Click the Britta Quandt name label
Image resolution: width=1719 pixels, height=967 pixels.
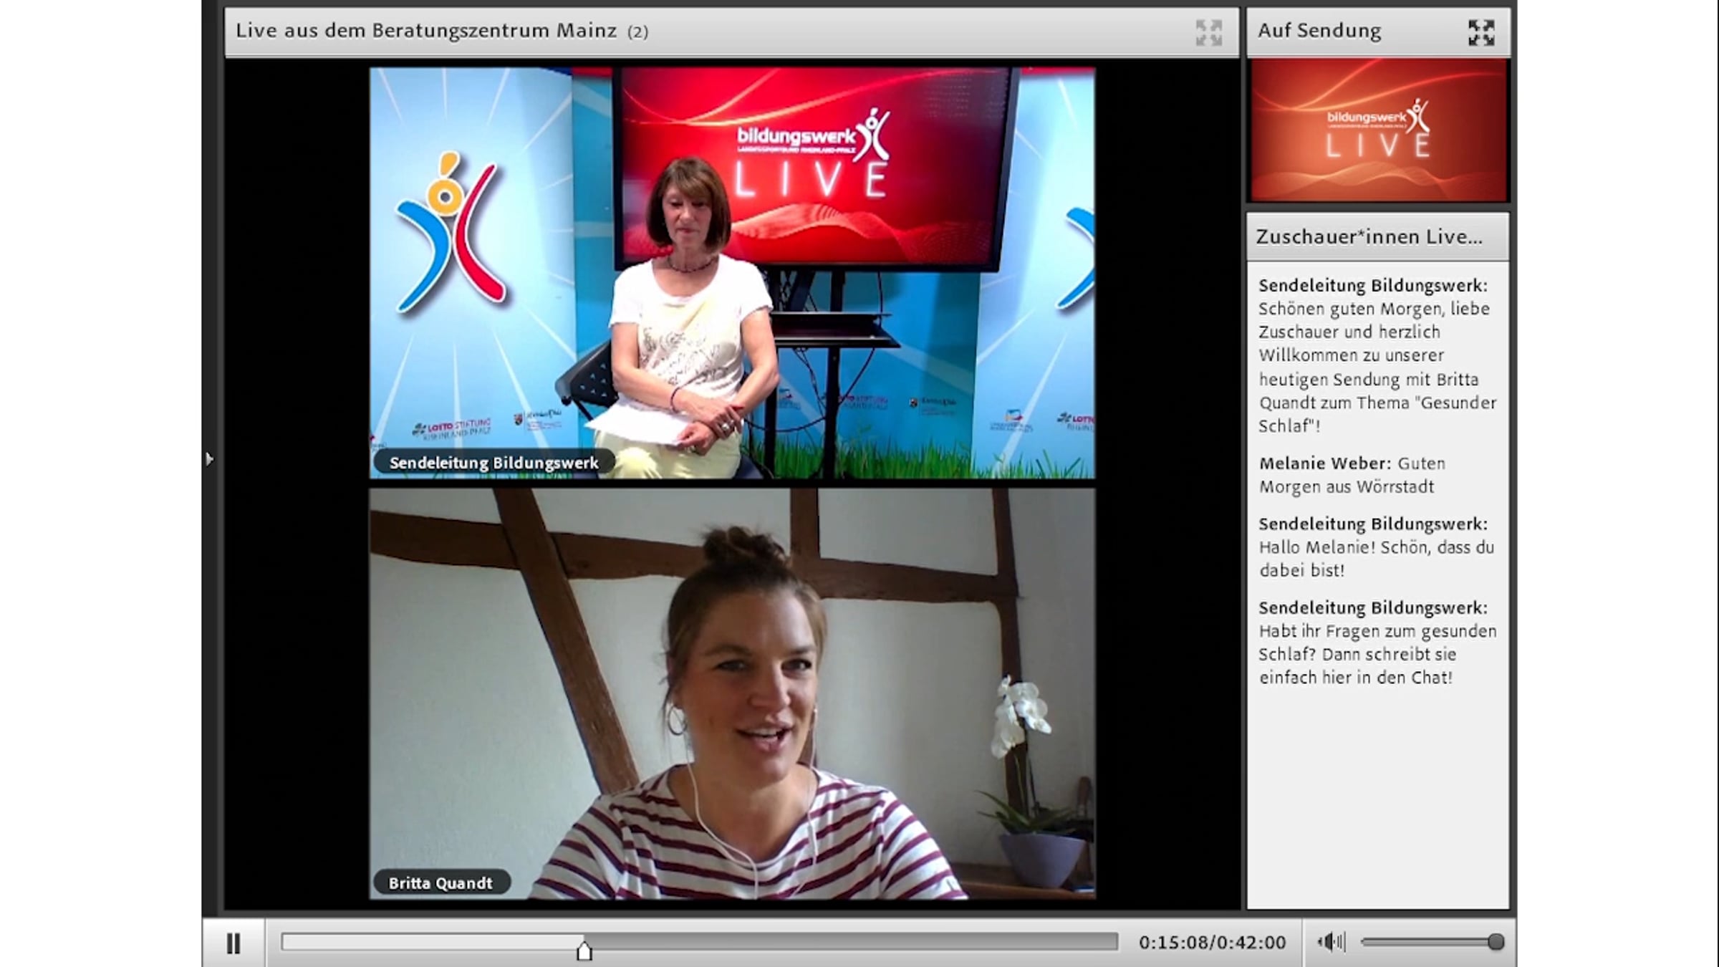(x=440, y=883)
